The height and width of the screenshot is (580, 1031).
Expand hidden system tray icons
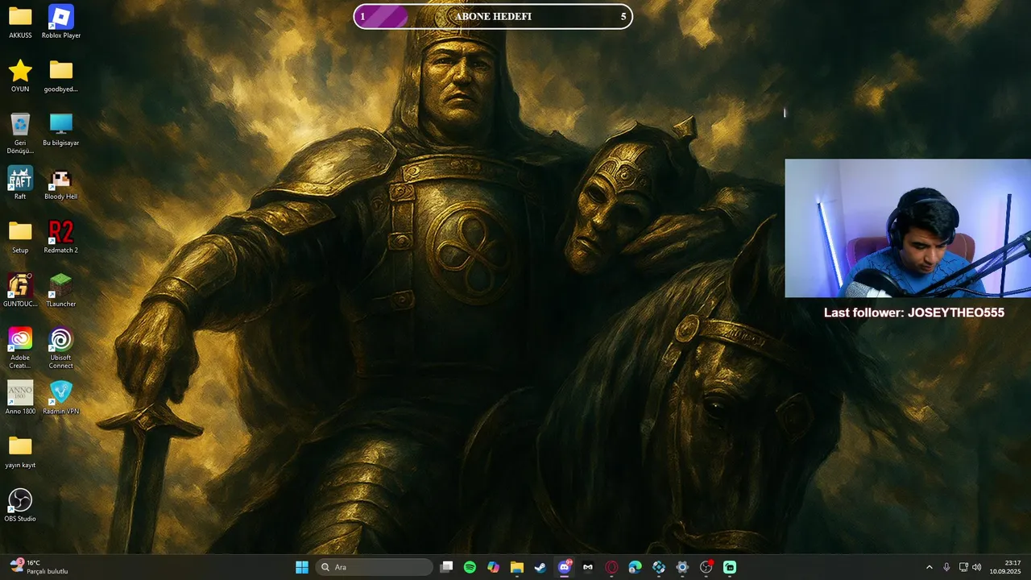(929, 567)
